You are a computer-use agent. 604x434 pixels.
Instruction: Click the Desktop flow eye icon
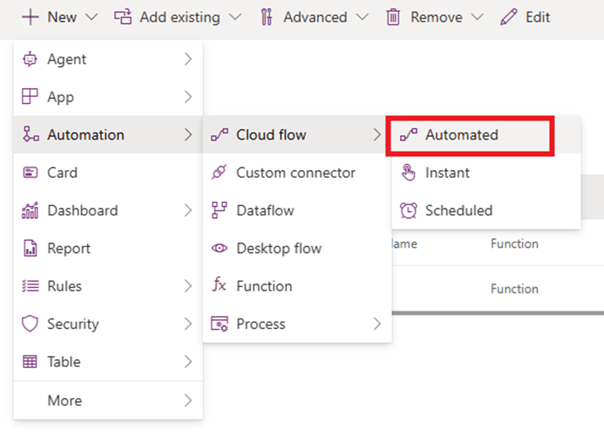click(219, 249)
